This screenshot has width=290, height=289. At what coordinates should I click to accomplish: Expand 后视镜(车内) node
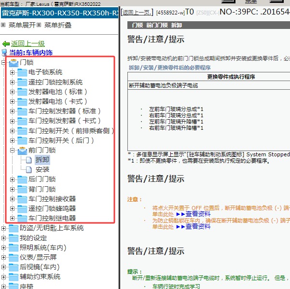click(3, 267)
